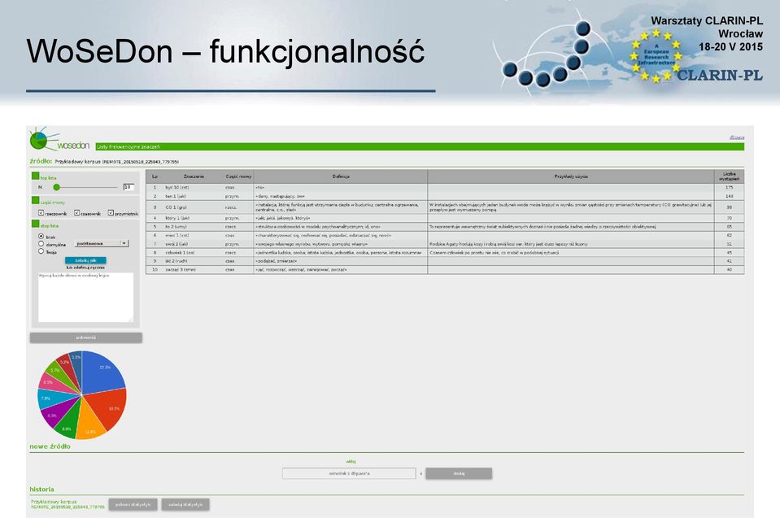
Task: Click the wosedon logo
Action: (59, 139)
